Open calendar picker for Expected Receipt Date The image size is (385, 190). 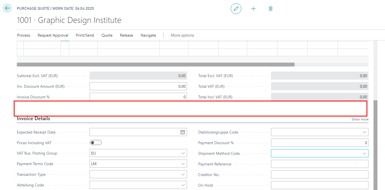point(183,132)
